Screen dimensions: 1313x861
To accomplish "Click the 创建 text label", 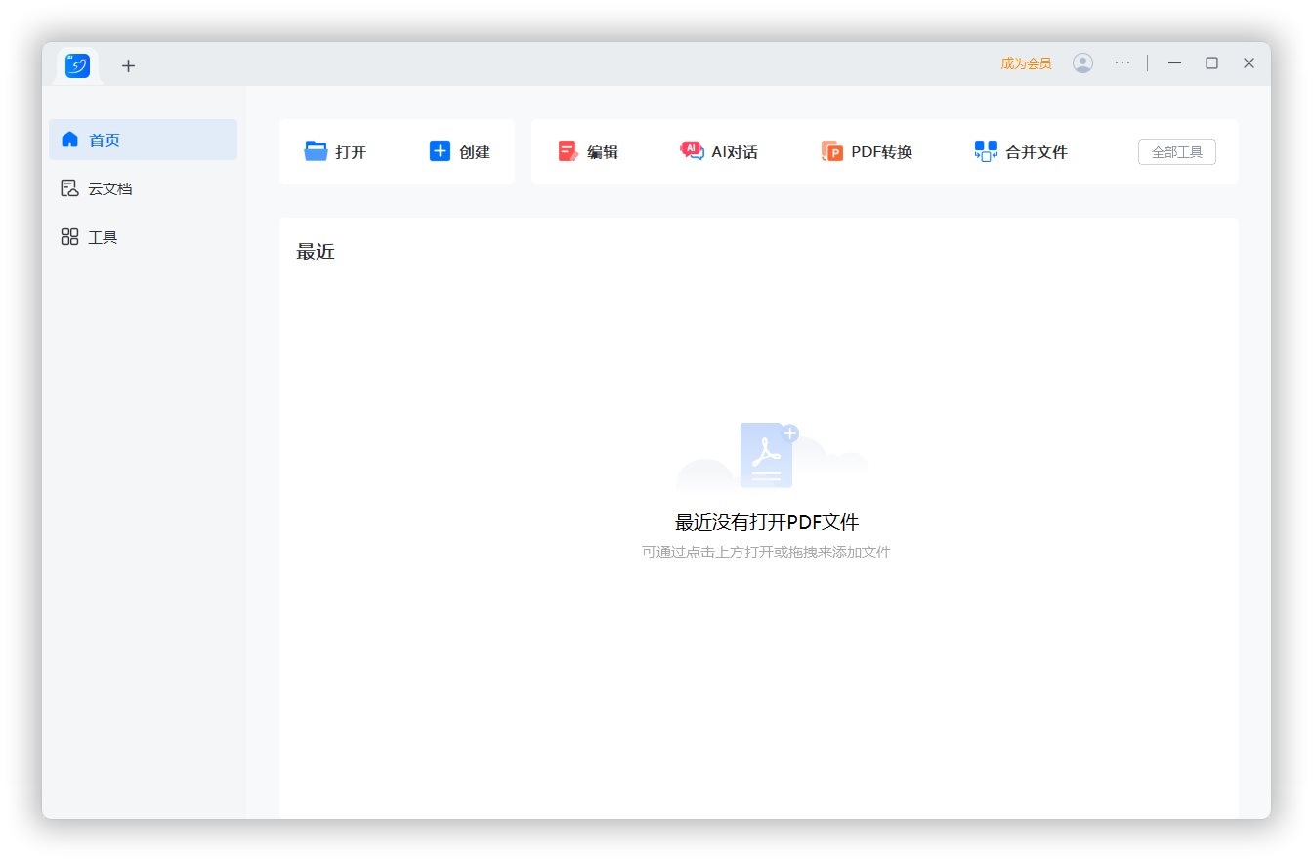I will (475, 152).
